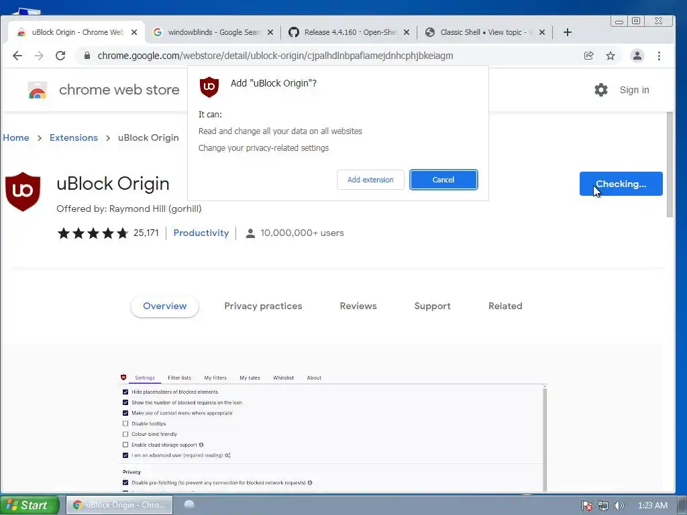
Task: Click the padlock site info icon
Action: click(x=87, y=56)
